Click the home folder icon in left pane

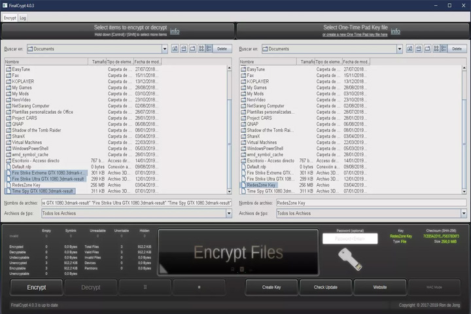184,48
